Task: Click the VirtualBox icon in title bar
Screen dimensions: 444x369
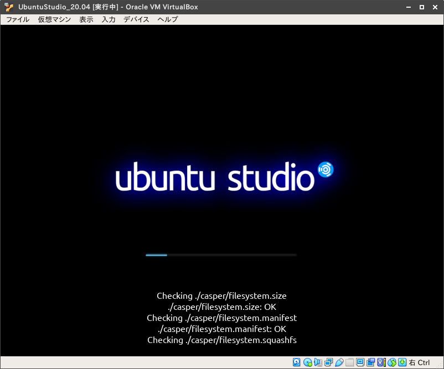Action: point(9,7)
